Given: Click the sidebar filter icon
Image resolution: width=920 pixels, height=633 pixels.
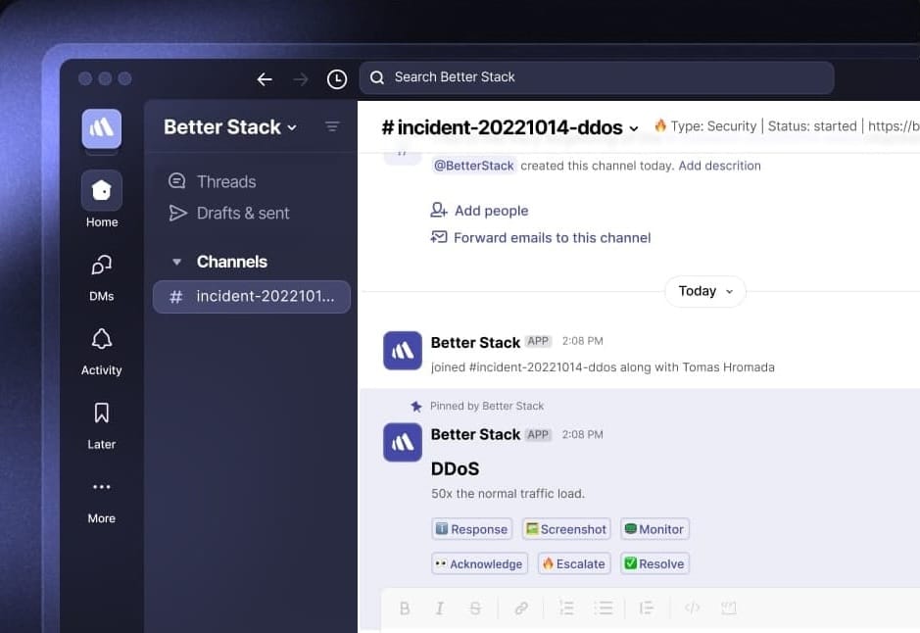Looking at the screenshot, I should 332,126.
